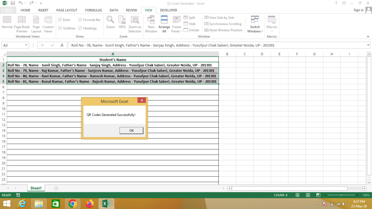Toggle Formula Bar checkbox
The width and height of the screenshot is (372, 209).
80,20
